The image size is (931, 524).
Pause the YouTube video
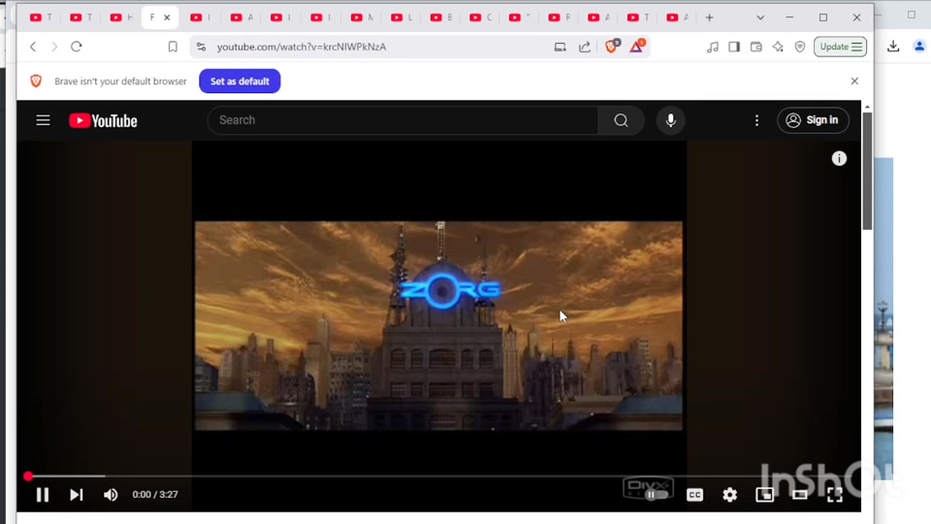(x=43, y=495)
